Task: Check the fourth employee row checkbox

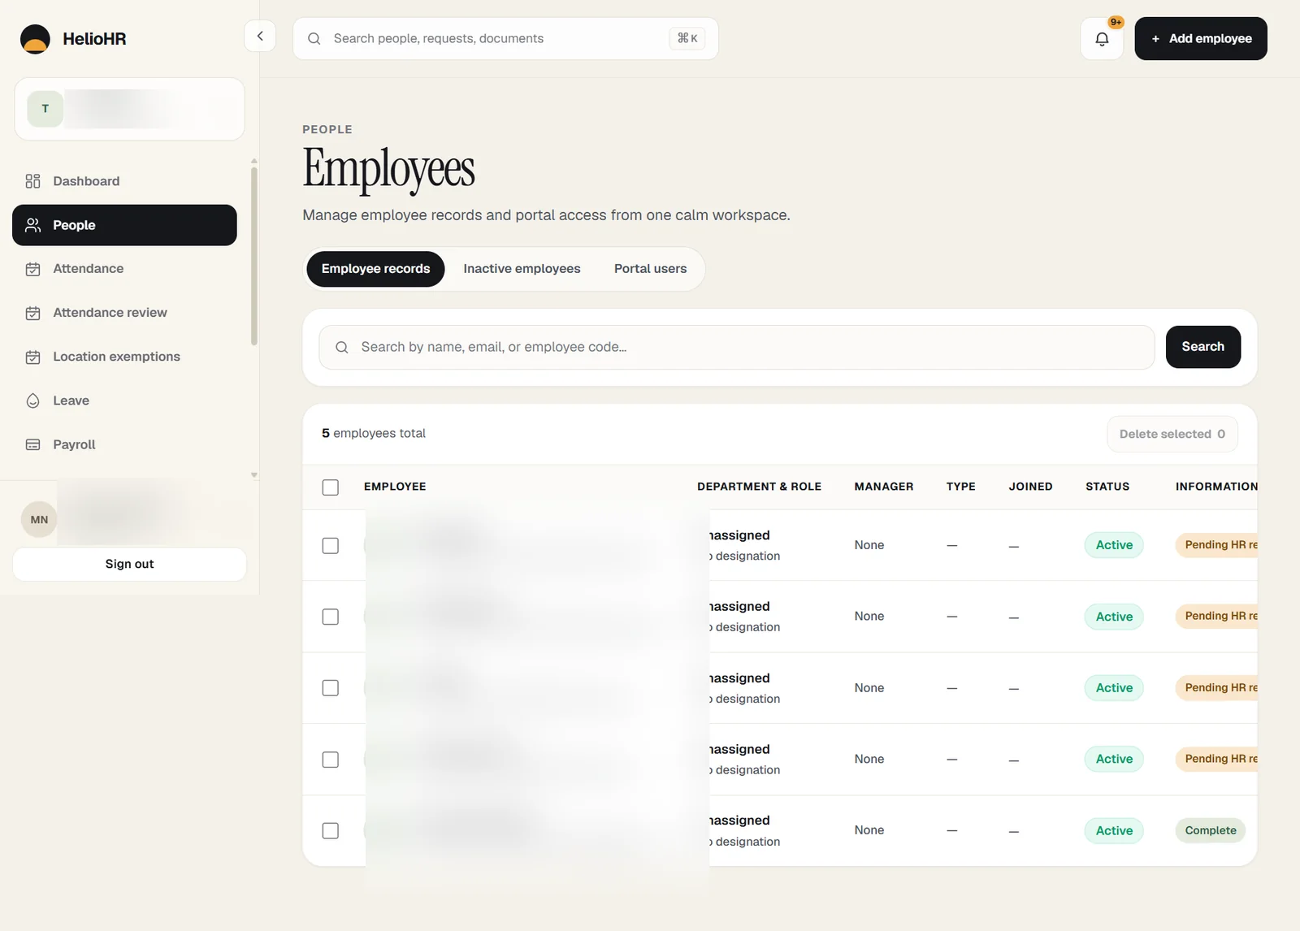Action: pyautogui.click(x=330, y=760)
